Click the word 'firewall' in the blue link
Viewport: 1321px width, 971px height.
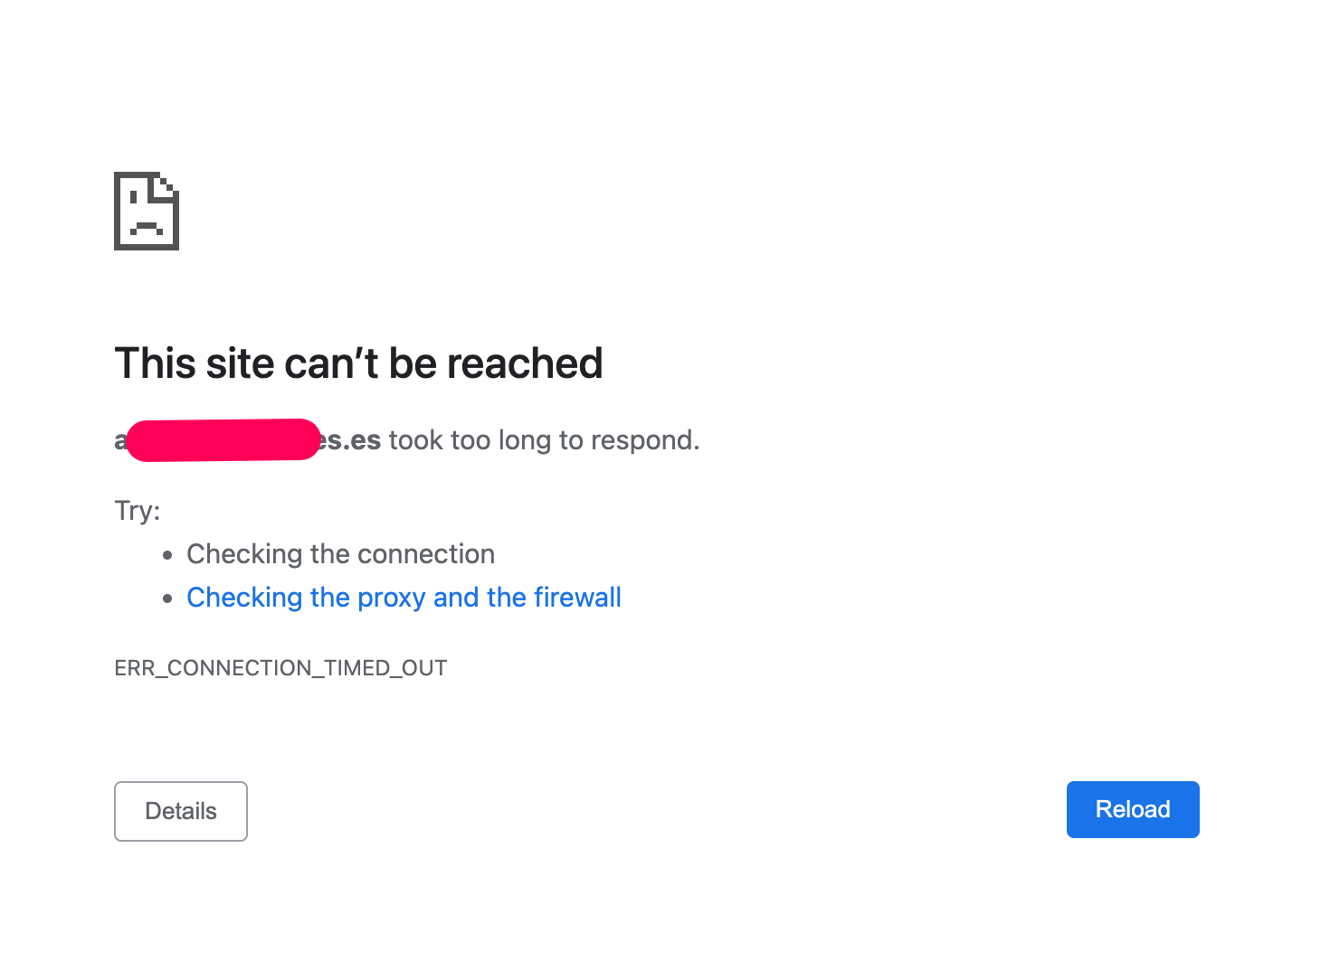pos(577,598)
